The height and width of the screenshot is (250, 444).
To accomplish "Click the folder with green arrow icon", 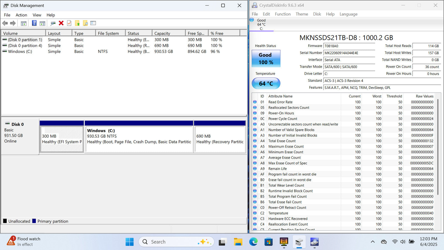I will pos(77,23).
